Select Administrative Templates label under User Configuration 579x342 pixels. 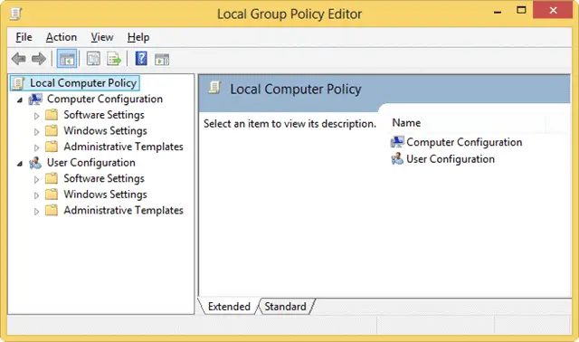[x=123, y=211]
